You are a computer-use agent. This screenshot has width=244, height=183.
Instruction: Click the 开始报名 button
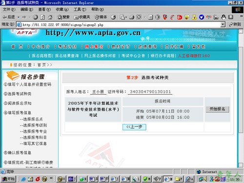click(217, 109)
